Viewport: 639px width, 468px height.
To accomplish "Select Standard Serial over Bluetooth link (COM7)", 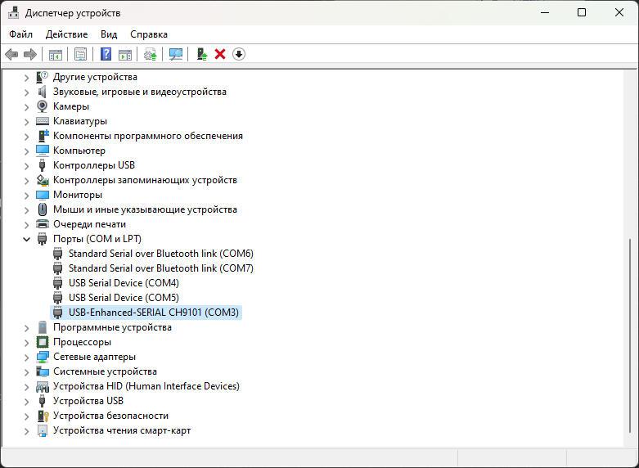I will pyautogui.click(x=161, y=268).
